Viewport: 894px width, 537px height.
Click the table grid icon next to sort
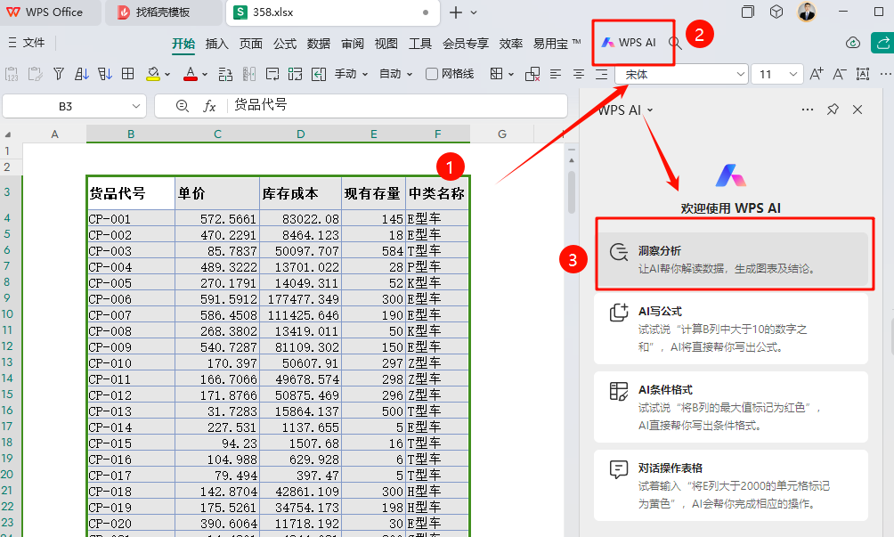(127, 74)
